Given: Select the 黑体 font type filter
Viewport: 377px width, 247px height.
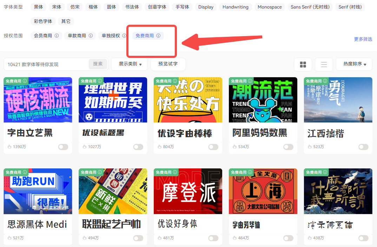Looking at the screenshot, I should (x=39, y=7).
